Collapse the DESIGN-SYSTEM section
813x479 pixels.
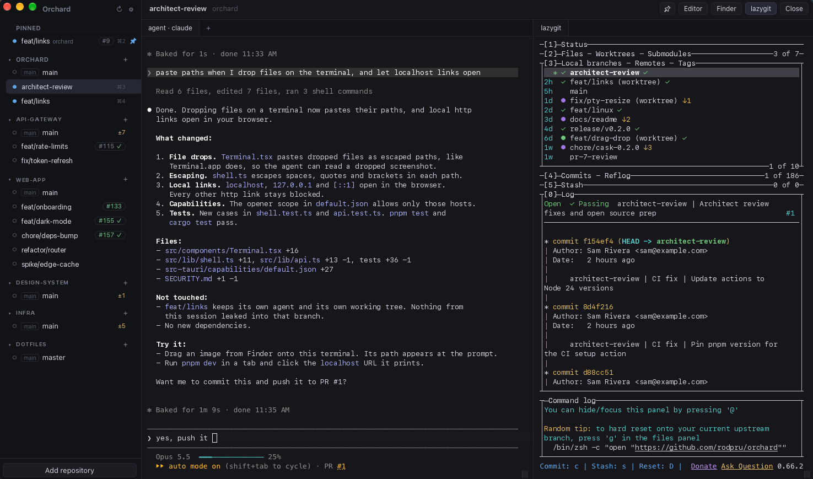tap(10, 283)
